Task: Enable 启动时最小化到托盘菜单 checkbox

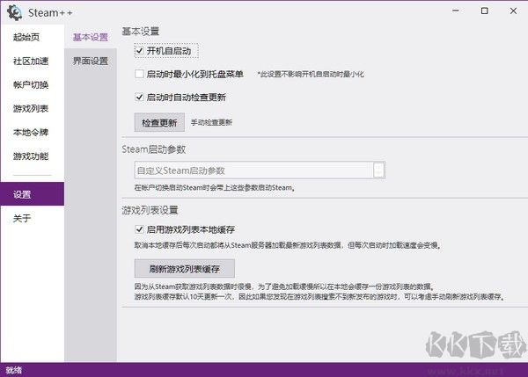Action: click(139, 74)
